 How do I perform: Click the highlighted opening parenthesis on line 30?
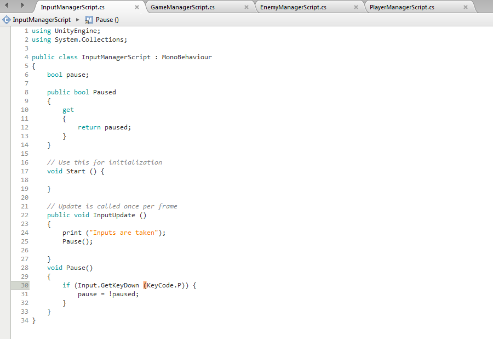(x=145, y=285)
